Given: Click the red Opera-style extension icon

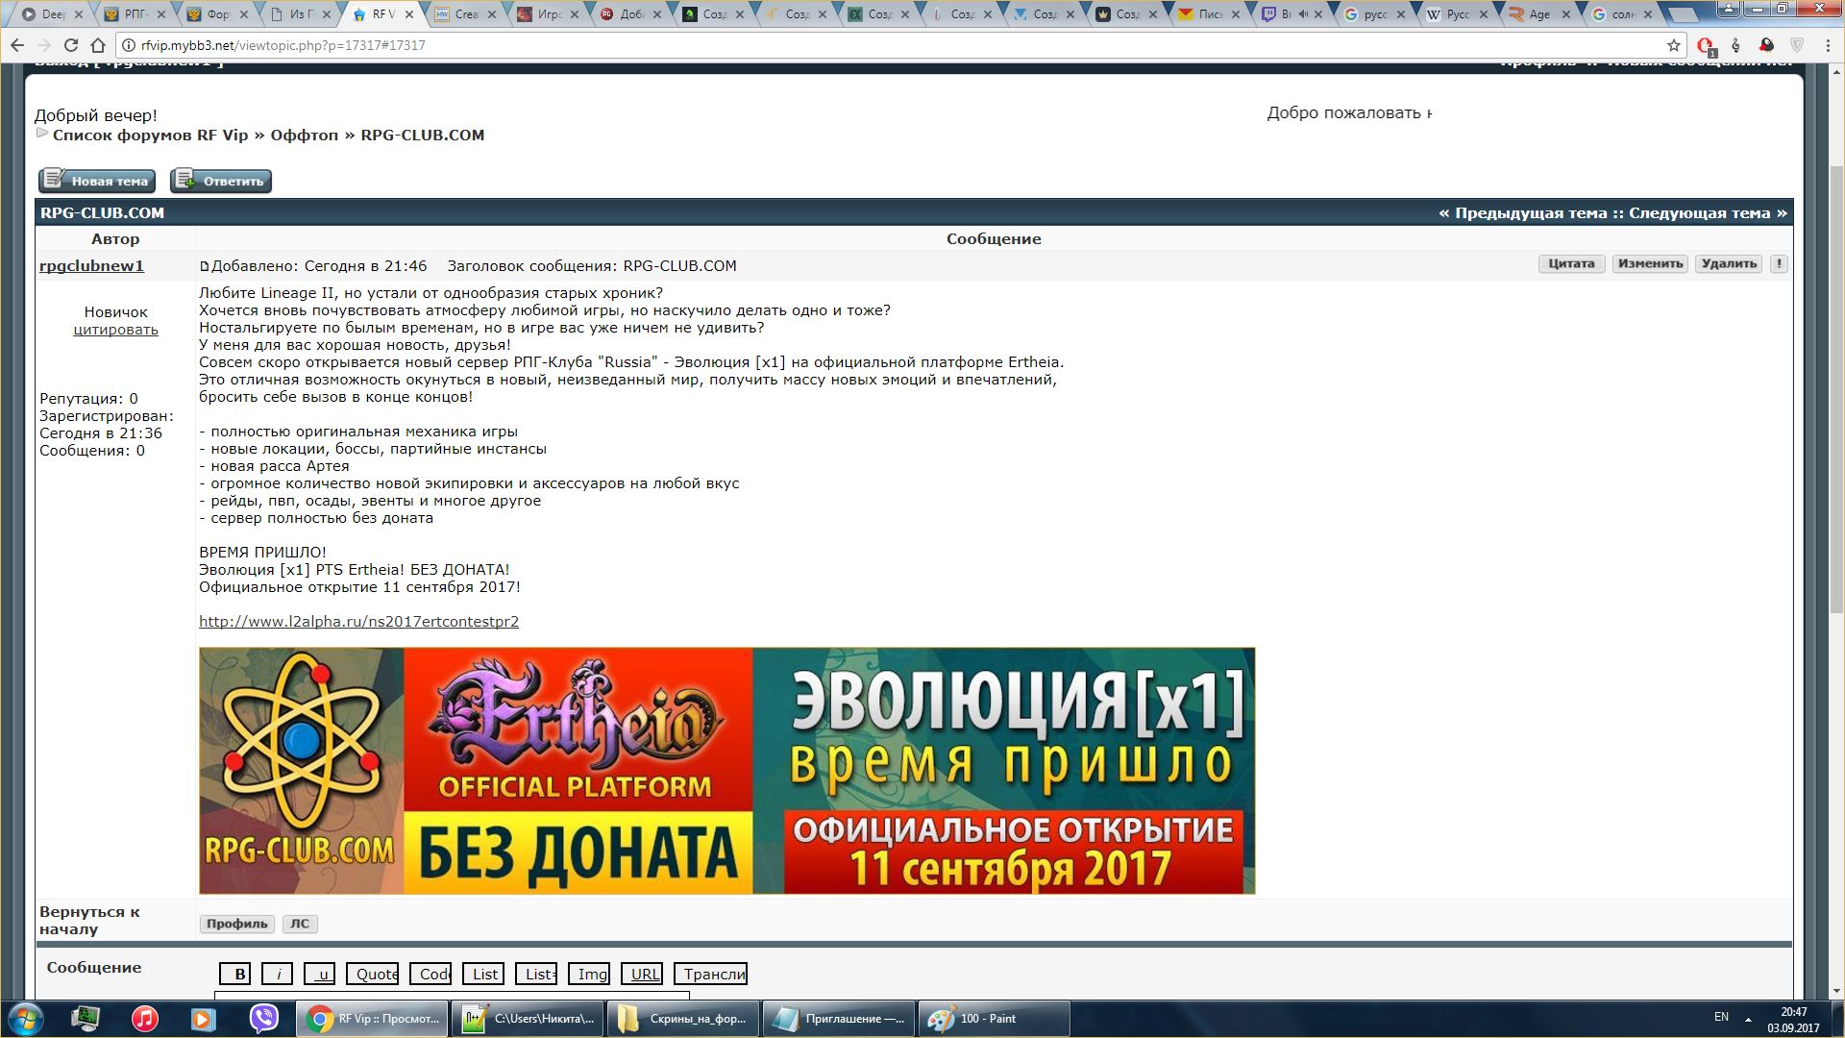Looking at the screenshot, I should point(1706,45).
